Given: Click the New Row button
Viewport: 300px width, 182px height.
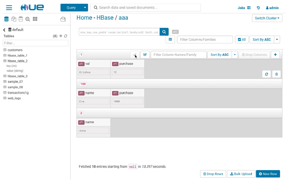Looking at the screenshot, I should pos(268,174).
